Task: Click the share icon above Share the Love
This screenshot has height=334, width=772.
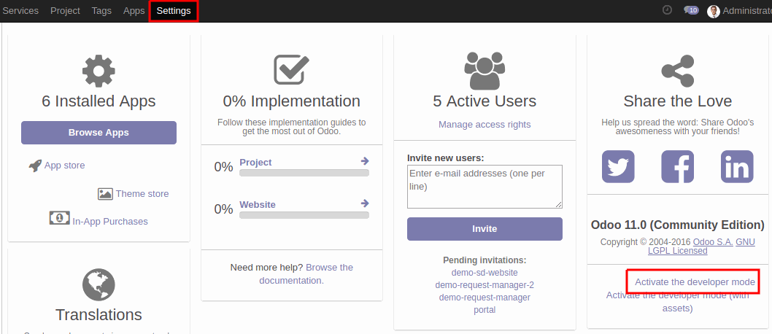Action: tap(677, 71)
